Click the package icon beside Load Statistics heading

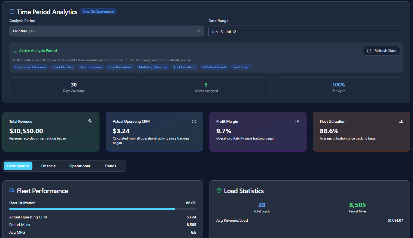(x=219, y=191)
